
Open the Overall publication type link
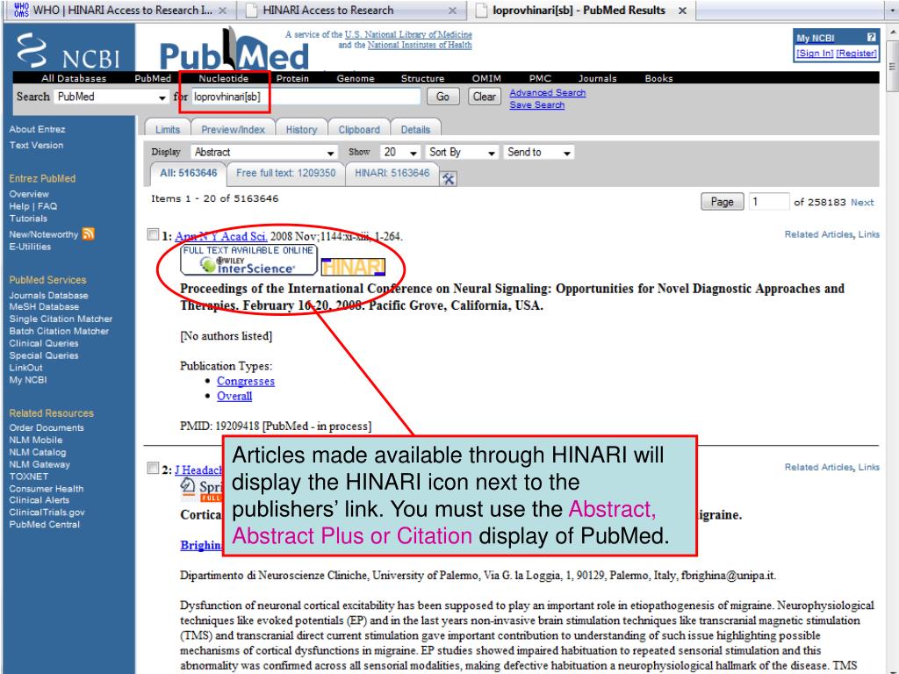(234, 396)
